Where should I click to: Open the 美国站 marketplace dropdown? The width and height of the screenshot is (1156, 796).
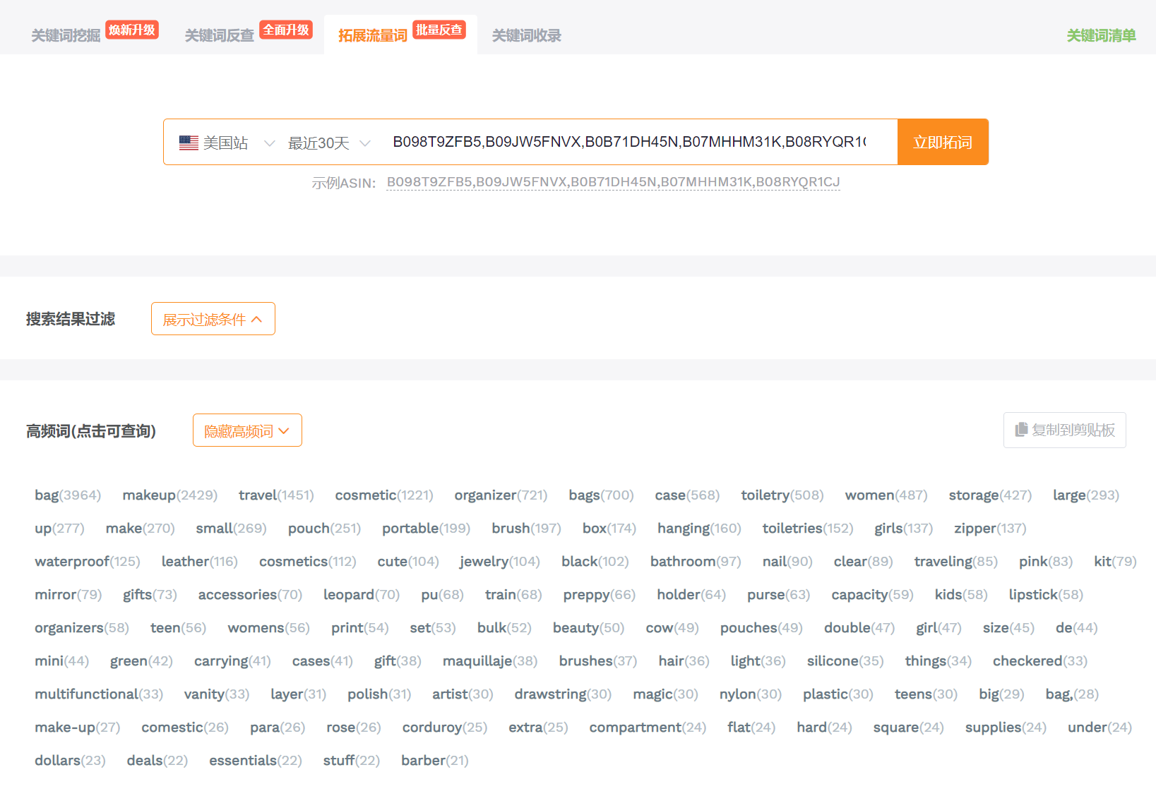click(x=227, y=143)
